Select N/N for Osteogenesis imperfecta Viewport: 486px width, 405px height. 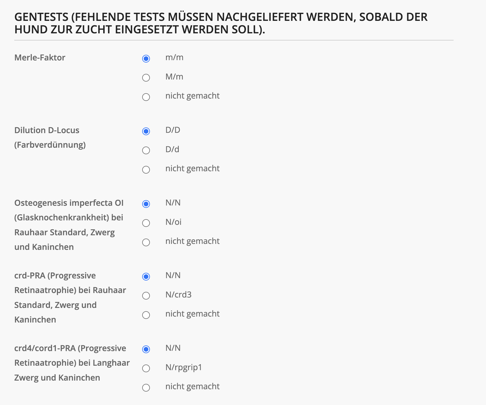(x=146, y=204)
